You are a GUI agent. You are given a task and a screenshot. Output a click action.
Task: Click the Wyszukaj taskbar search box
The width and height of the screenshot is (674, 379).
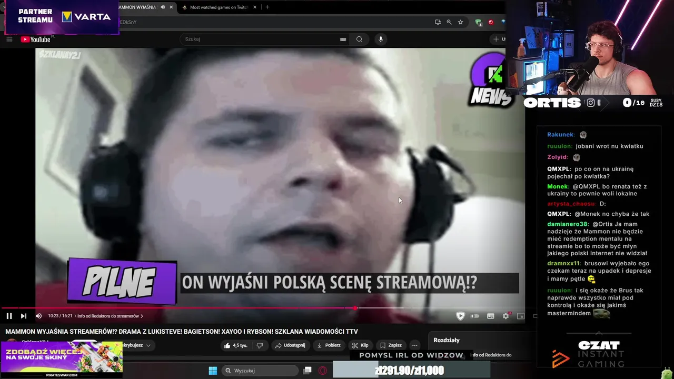[x=260, y=371]
